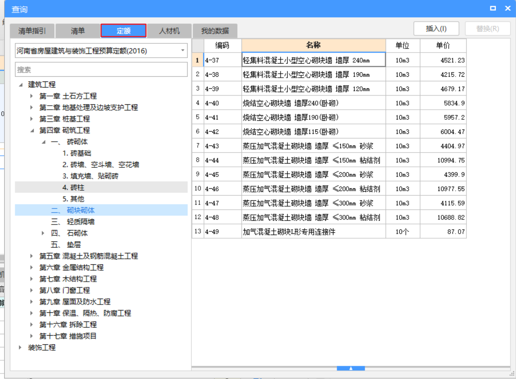Image resolution: width=516 pixels, height=379 pixels.
Task: Click 轻集料混凝土小型空心砌块墙 墙厚 120mm
Action: click(314, 89)
